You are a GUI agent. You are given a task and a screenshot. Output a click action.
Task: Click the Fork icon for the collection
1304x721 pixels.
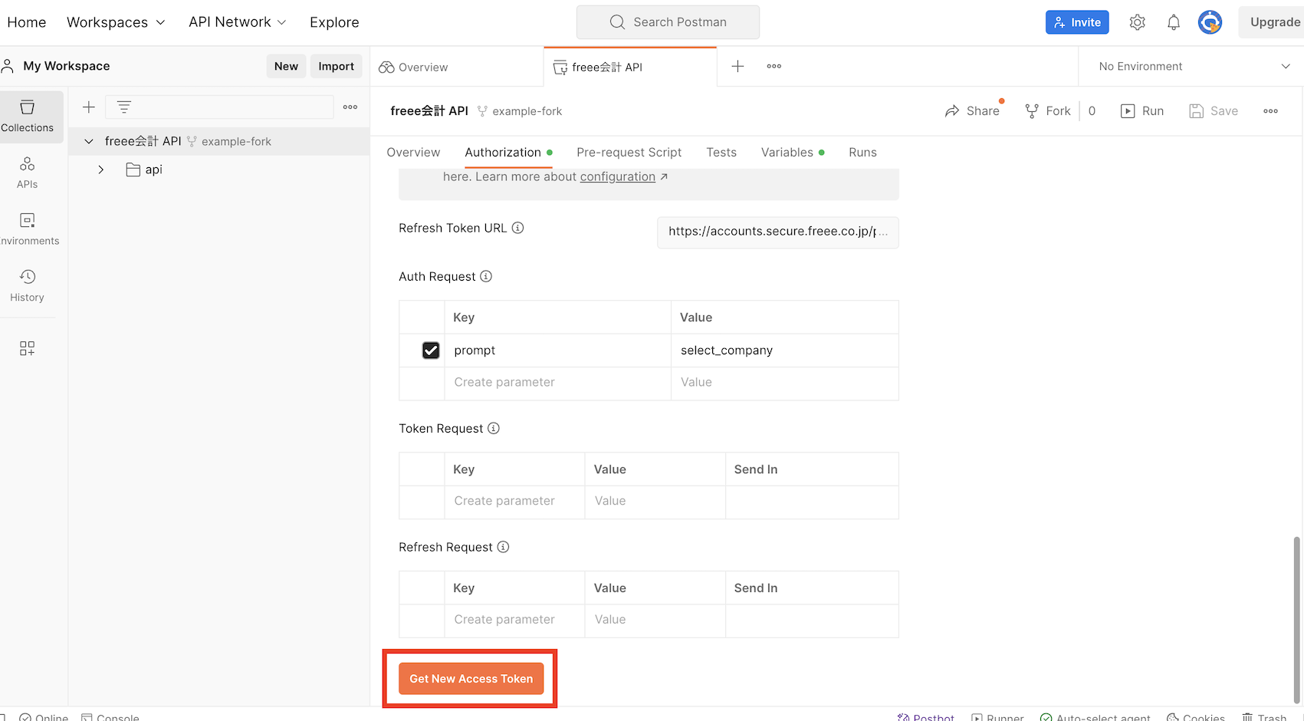pyautogui.click(x=1032, y=110)
